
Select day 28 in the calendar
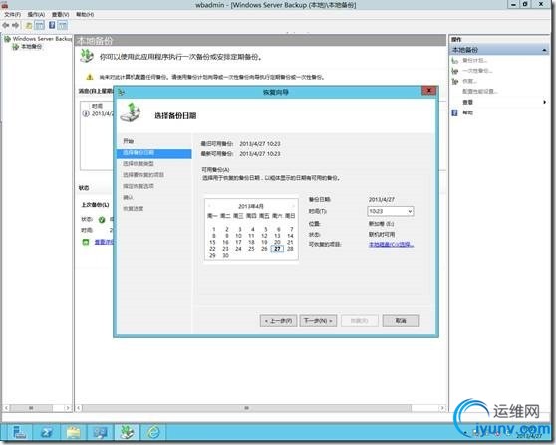pyautogui.click(x=290, y=249)
